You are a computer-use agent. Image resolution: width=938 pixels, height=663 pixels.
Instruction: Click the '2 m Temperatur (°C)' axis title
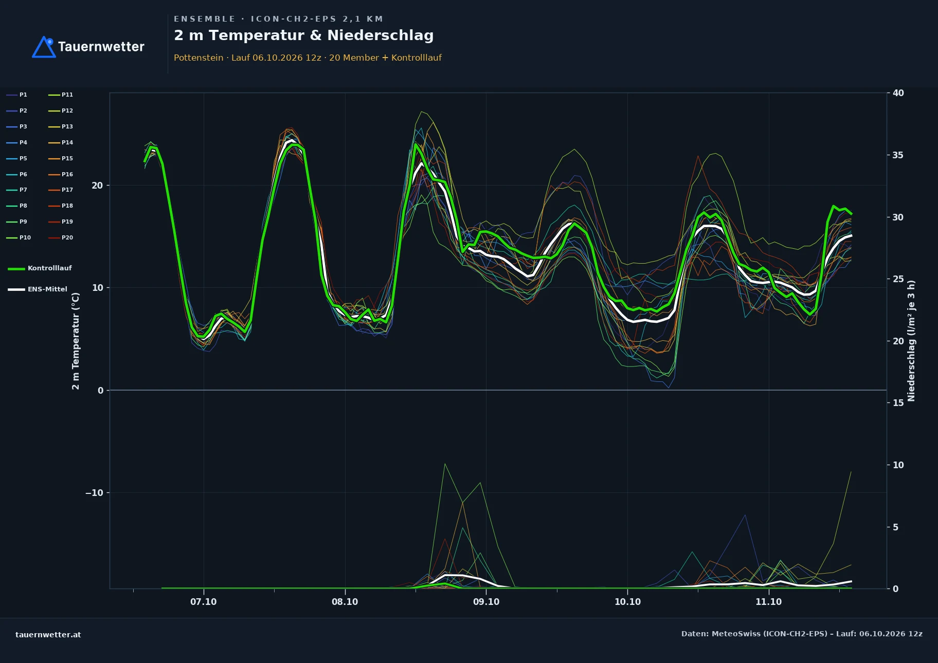point(76,341)
